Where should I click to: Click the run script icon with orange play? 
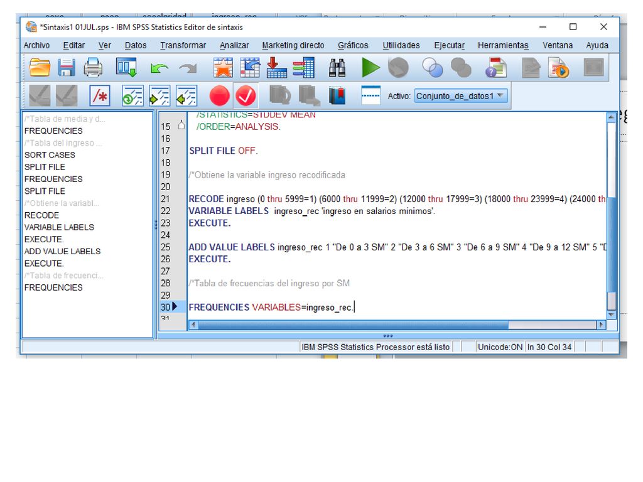pos(558,68)
